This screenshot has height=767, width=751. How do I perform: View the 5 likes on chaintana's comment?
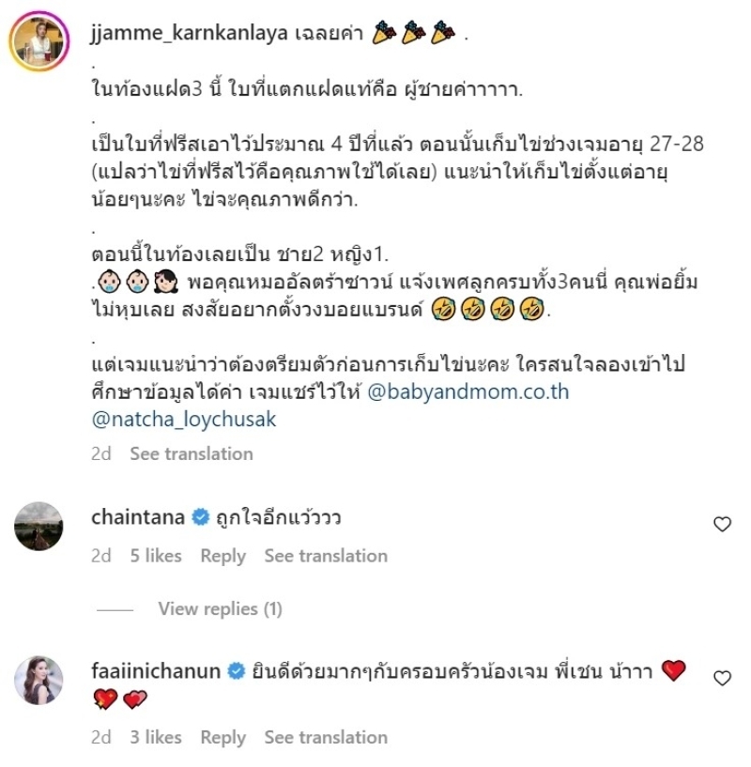tap(156, 556)
